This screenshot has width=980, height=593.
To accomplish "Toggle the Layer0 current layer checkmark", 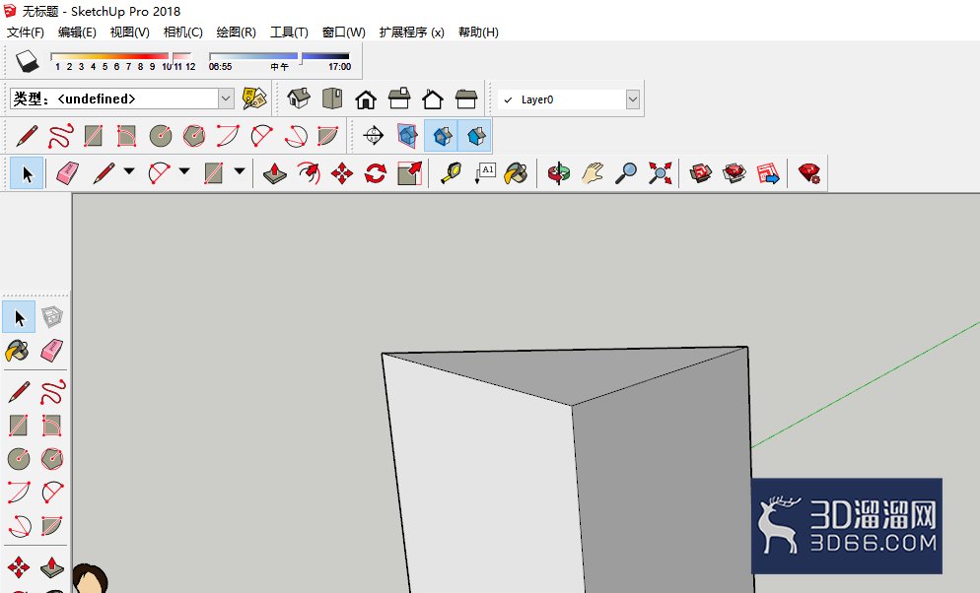I will pyautogui.click(x=508, y=99).
